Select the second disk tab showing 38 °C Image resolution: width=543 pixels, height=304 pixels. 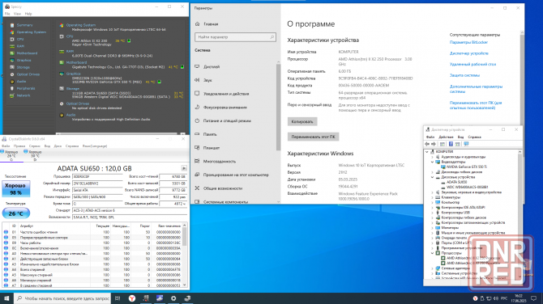pos(35,154)
